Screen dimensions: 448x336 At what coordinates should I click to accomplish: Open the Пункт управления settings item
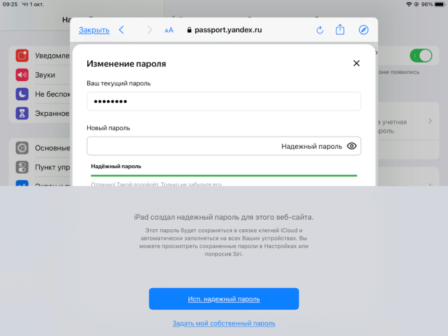(x=43, y=167)
